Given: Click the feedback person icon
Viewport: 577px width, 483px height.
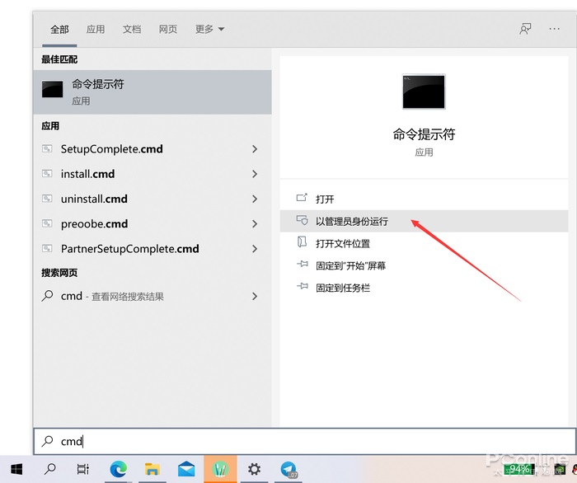Looking at the screenshot, I should pos(525,29).
